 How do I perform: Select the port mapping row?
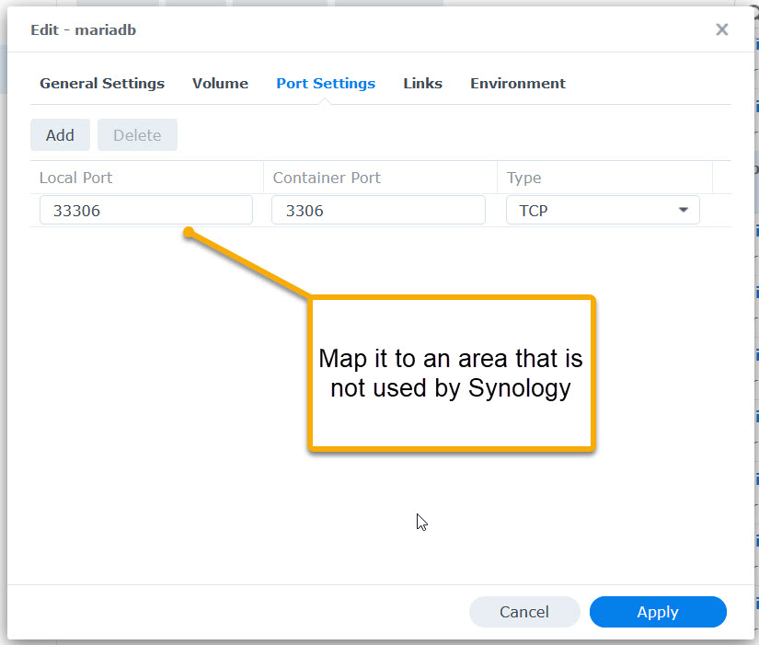pos(381,210)
